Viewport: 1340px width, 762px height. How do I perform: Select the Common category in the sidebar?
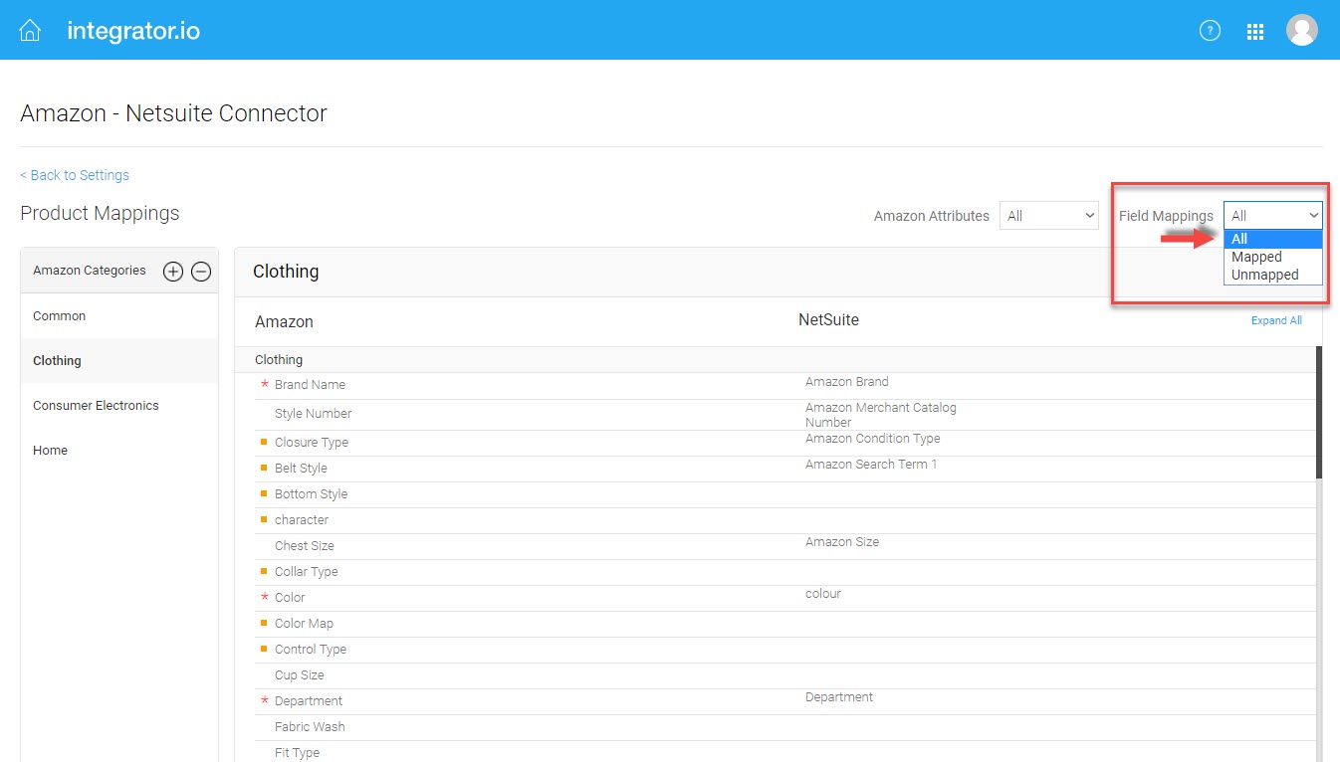coord(59,315)
